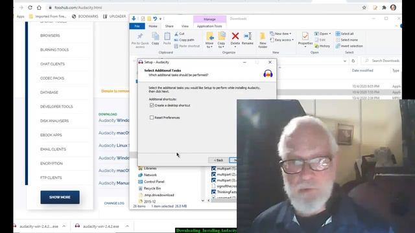Check the Reset Preferences box
Viewport: 415px width, 233px height.
(152, 118)
